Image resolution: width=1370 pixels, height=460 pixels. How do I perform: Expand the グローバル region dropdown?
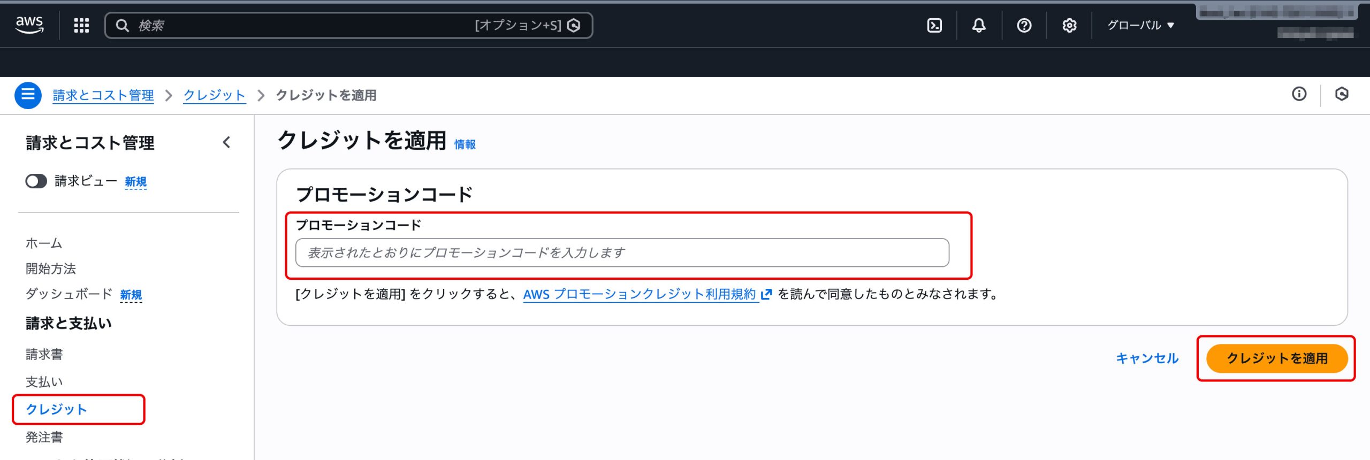click(x=1140, y=25)
